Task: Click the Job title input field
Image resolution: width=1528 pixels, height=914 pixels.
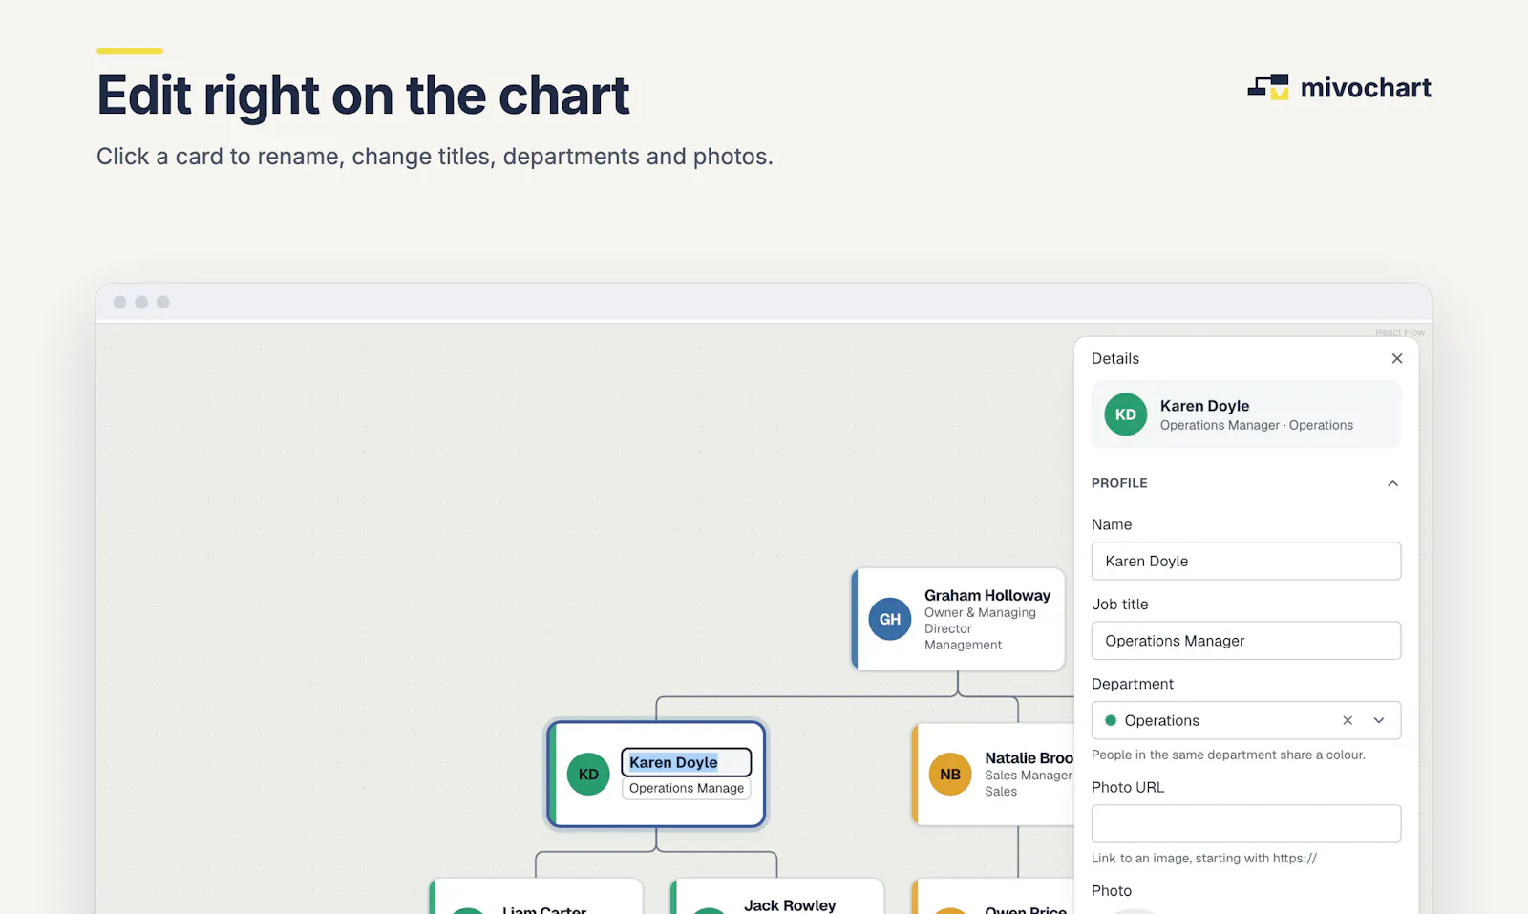Action: 1246,641
